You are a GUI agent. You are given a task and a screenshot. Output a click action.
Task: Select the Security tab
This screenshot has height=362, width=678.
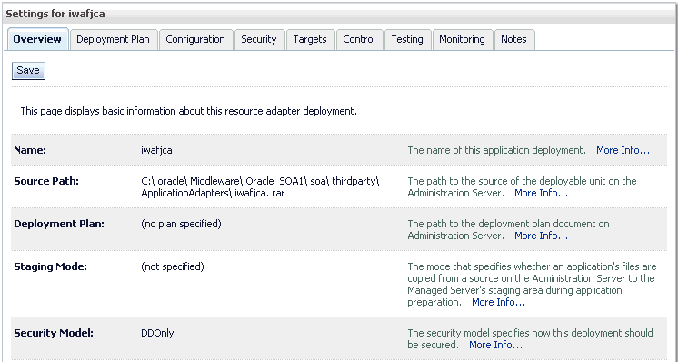[259, 39]
